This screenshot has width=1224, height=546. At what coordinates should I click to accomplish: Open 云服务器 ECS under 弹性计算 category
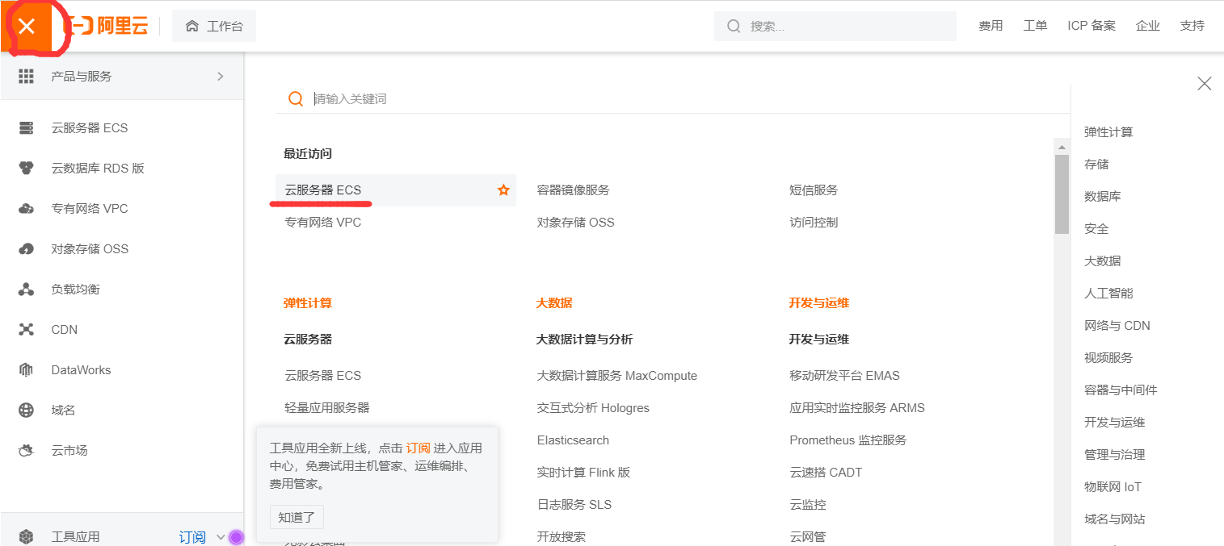pyautogui.click(x=322, y=376)
